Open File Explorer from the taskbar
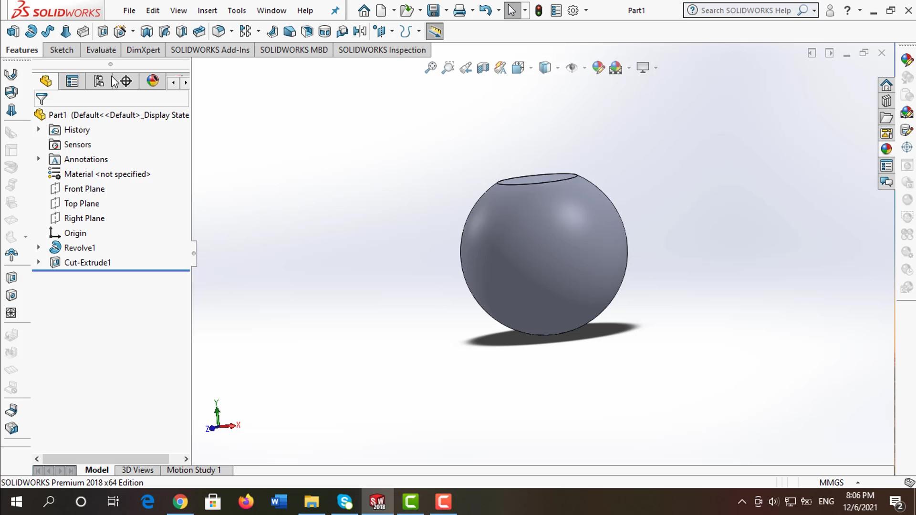This screenshot has width=916, height=515. tap(312, 502)
